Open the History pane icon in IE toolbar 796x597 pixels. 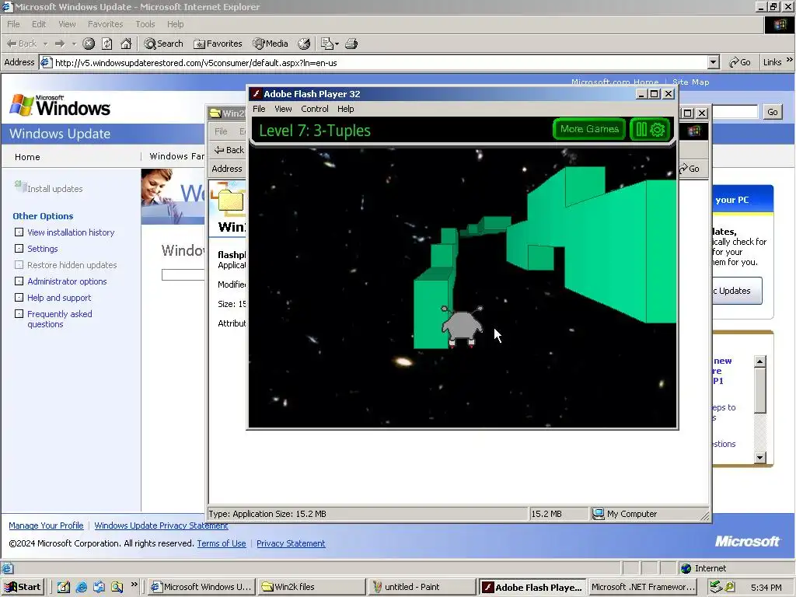coord(304,44)
